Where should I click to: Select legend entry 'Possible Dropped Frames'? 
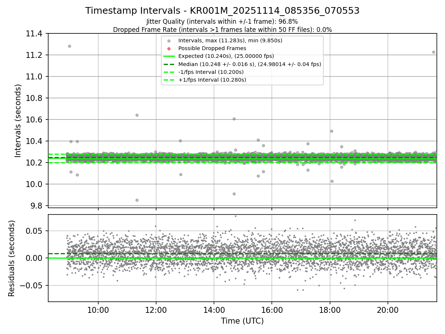click(x=212, y=48)
